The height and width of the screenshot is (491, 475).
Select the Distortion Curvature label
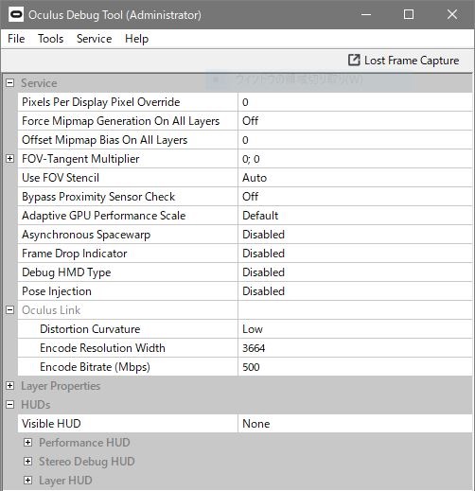[90, 329]
